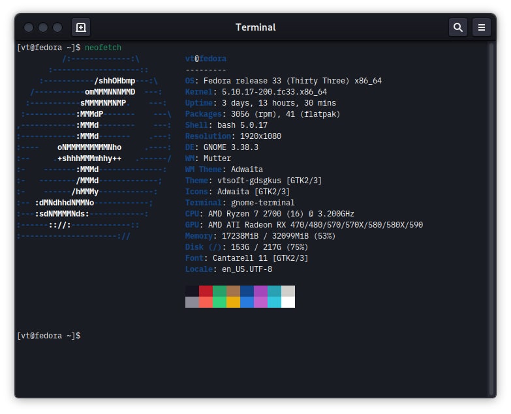Viewport: 511px width, 414px height.
Task: Click the Locale value en_US.UTF-8
Action: pyautogui.click(x=247, y=269)
